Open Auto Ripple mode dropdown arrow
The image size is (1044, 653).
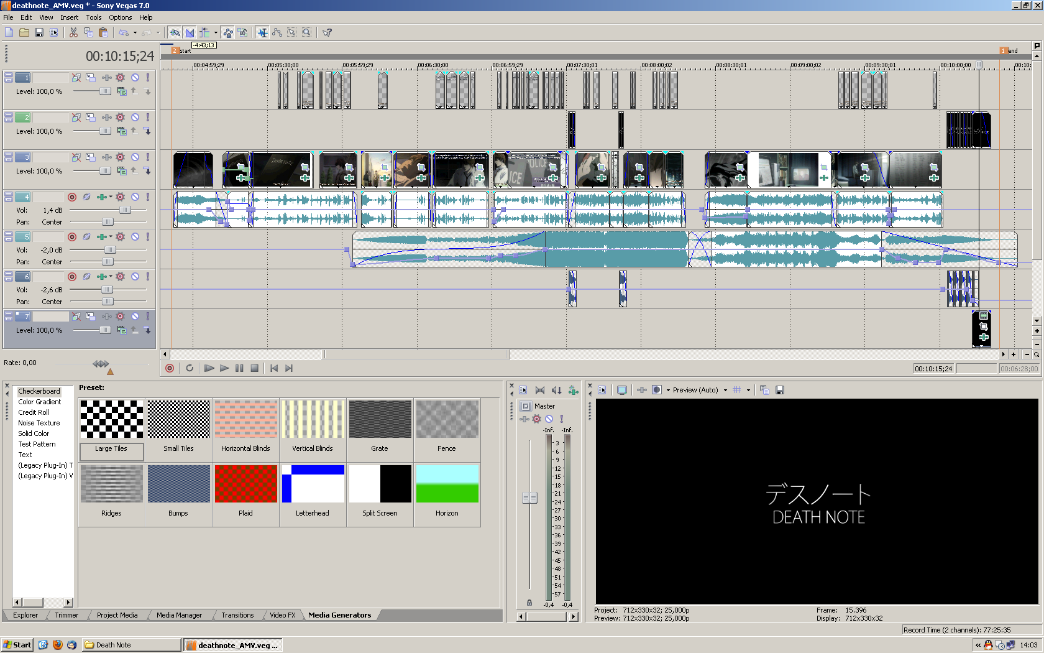[216, 33]
